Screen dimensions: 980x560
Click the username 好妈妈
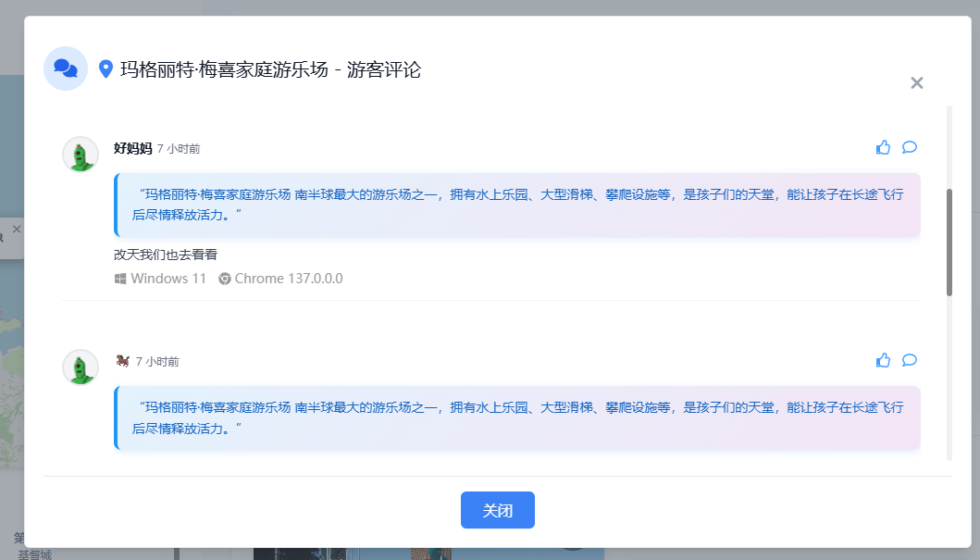click(132, 148)
